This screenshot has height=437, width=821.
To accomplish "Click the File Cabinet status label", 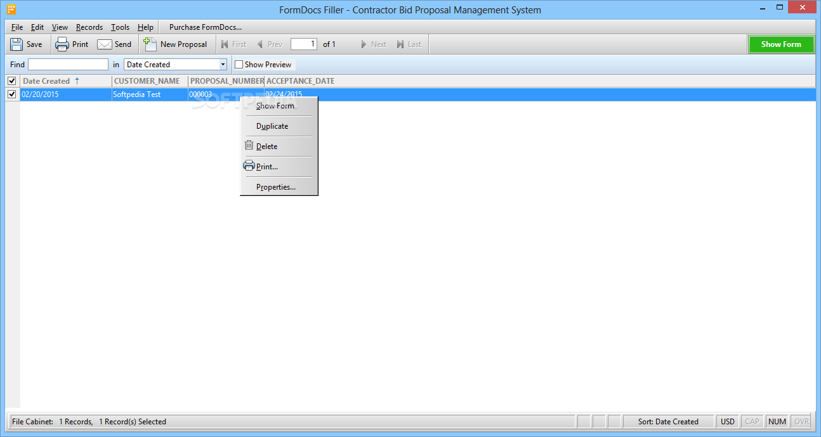I will point(33,422).
